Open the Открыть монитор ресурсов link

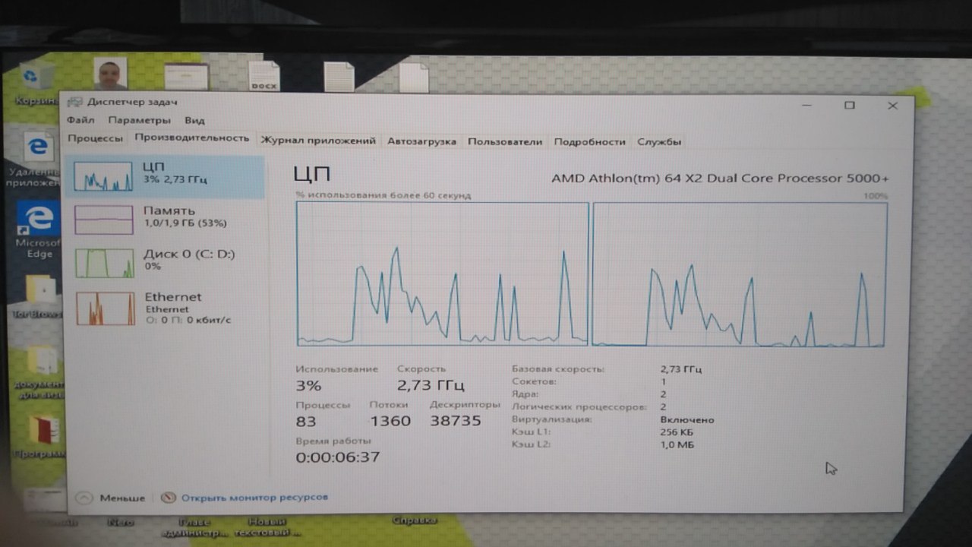[x=254, y=497]
